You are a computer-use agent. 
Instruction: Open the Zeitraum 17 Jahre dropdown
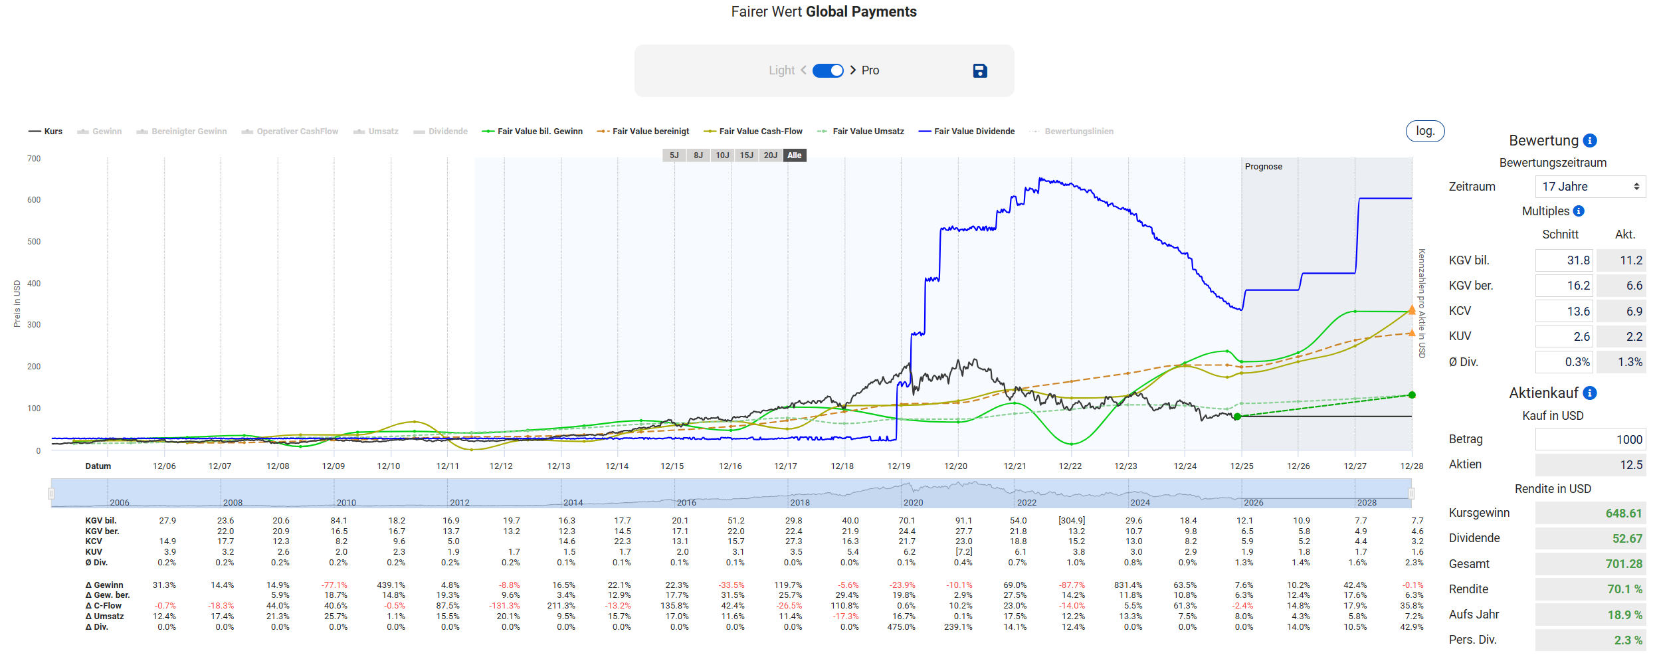coord(1590,187)
